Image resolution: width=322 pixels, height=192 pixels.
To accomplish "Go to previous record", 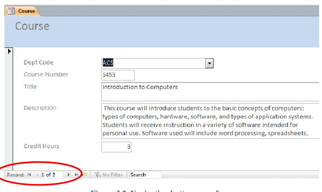I will click(x=37, y=174).
